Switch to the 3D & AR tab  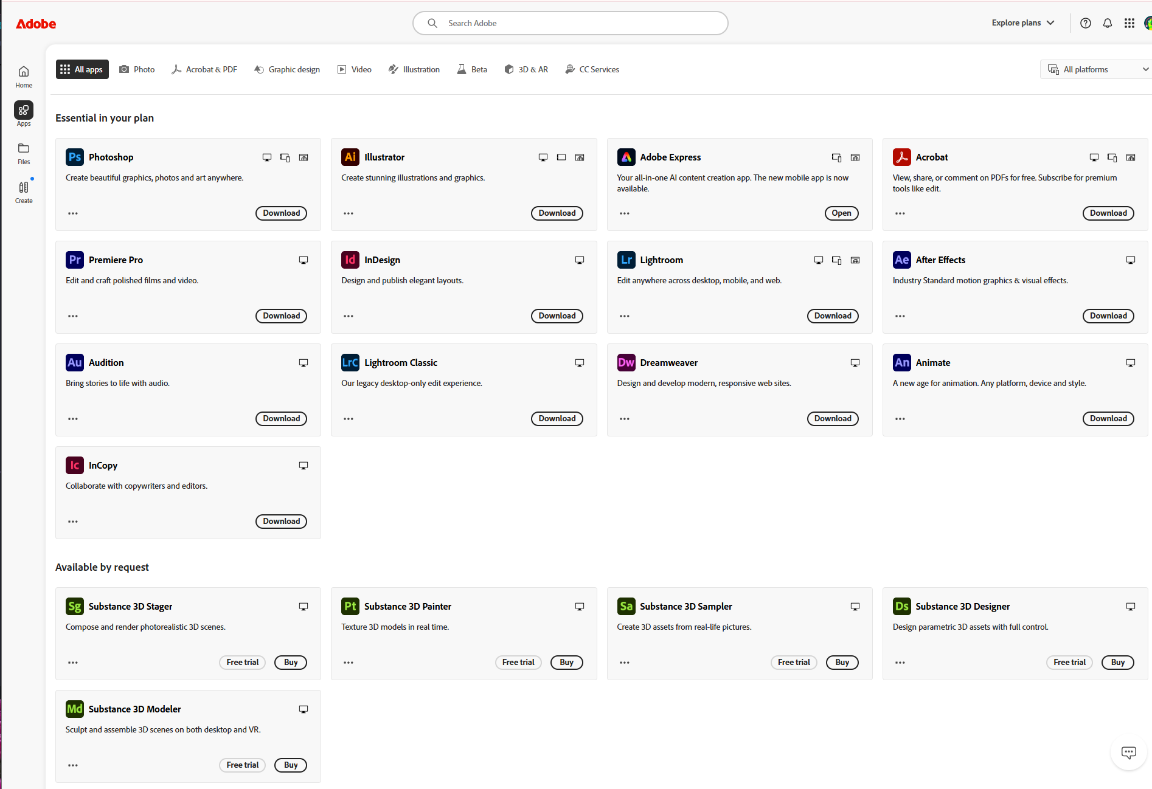point(526,69)
